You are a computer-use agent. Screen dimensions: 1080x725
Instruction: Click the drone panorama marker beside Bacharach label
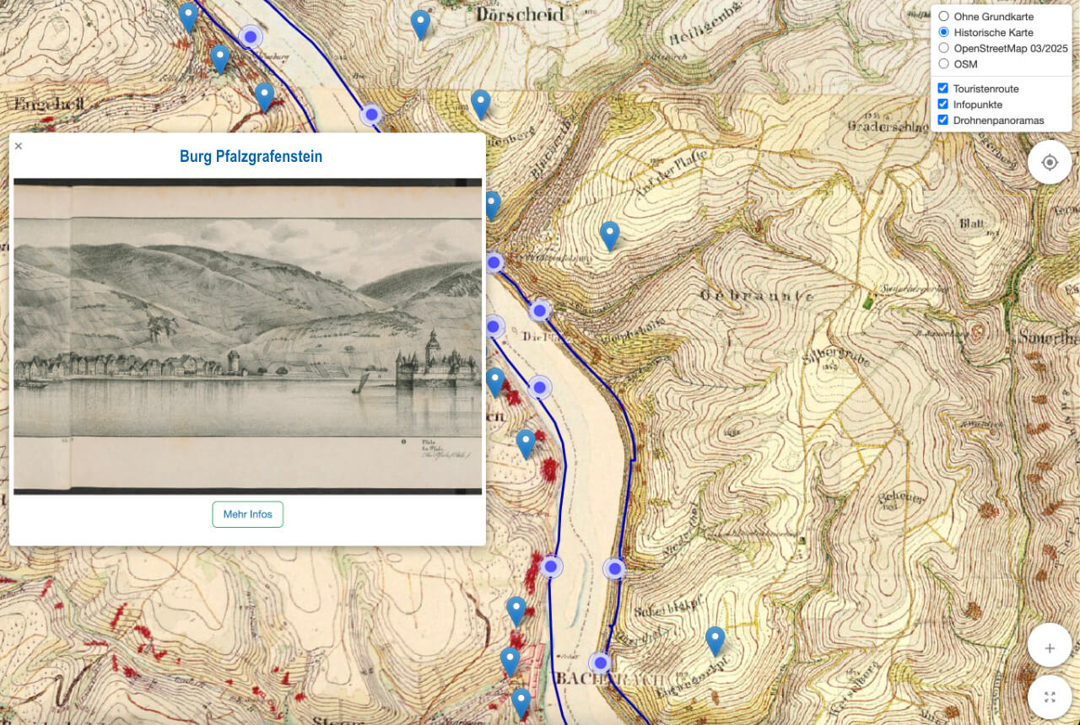coord(600,663)
